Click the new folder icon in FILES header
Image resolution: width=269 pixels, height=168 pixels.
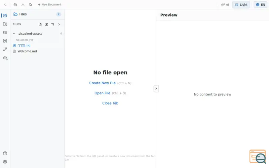pos(46,24)
